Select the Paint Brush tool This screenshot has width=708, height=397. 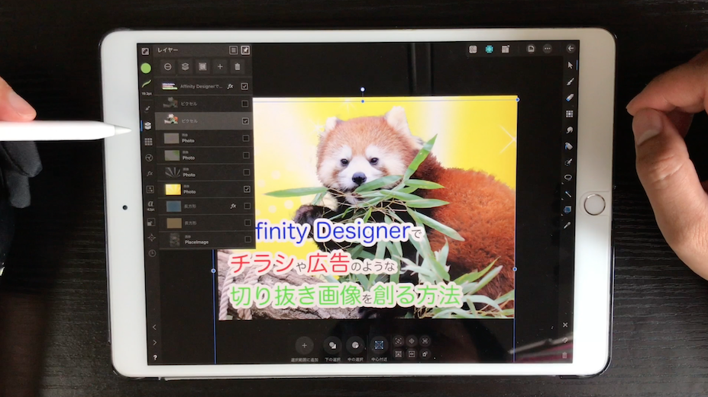click(x=569, y=81)
